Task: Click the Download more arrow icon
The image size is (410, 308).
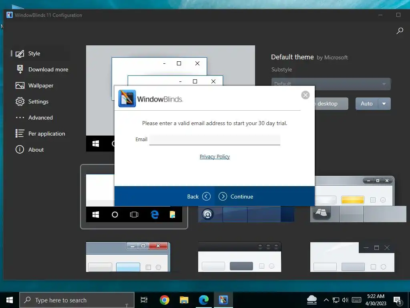Action: click(x=20, y=69)
